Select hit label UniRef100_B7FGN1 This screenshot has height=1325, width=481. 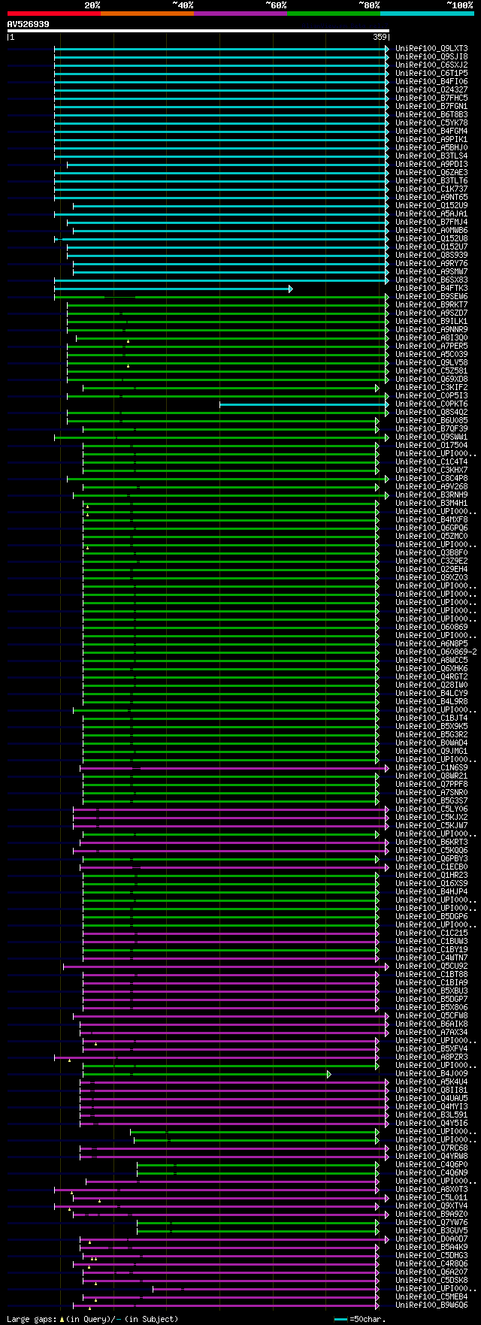(x=431, y=107)
